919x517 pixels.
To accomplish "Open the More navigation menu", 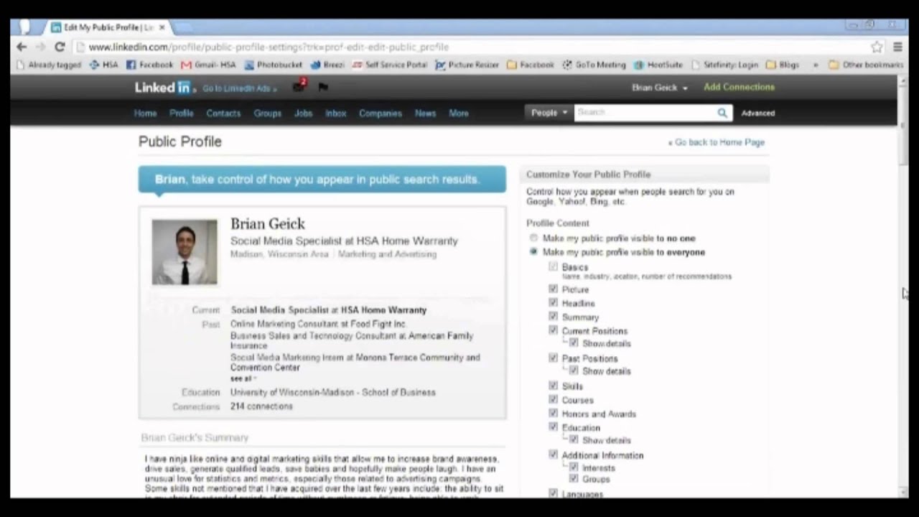I will 459,113.
